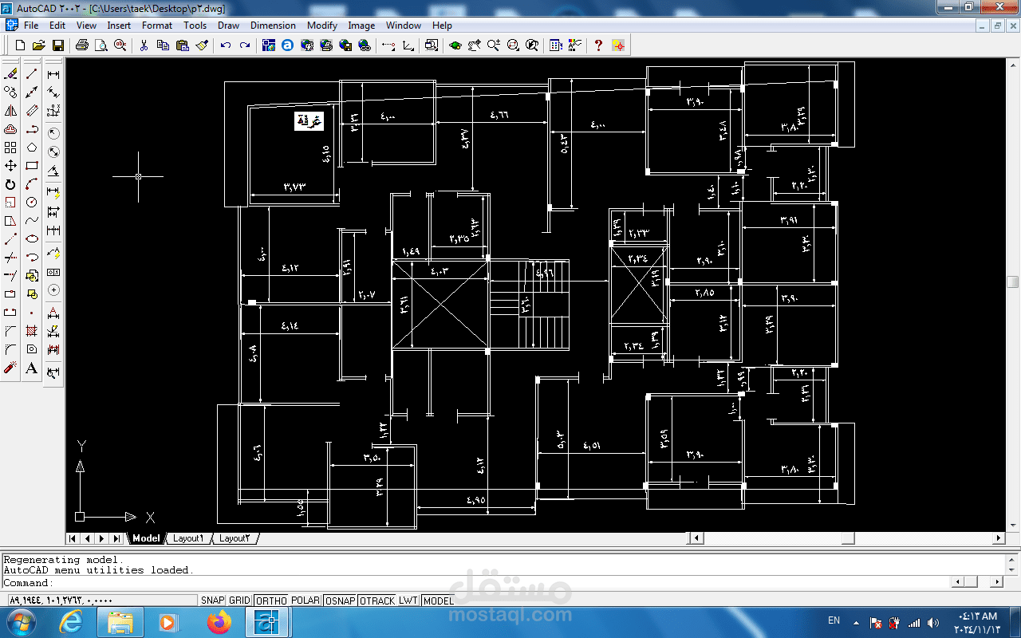Click the jump-to-last-tab arrow button
The height and width of the screenshot is (638, 1021).
point(116,538)
